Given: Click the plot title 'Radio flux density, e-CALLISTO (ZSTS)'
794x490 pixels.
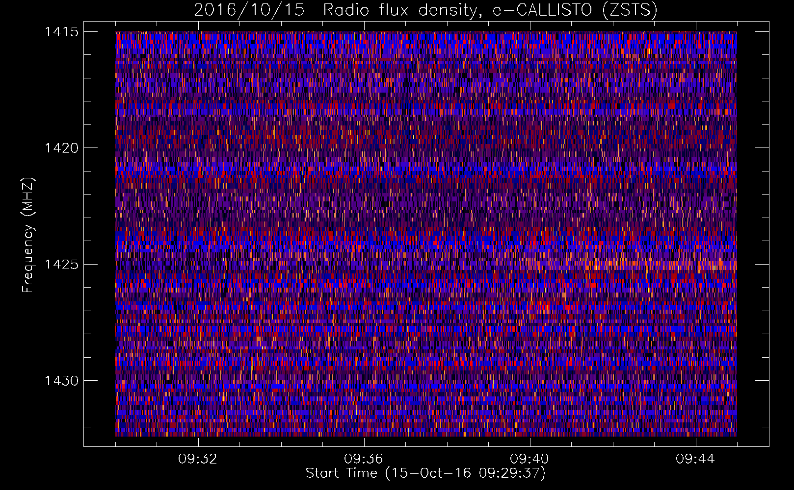Looking at the screenshot, I should tap(490, 10).
